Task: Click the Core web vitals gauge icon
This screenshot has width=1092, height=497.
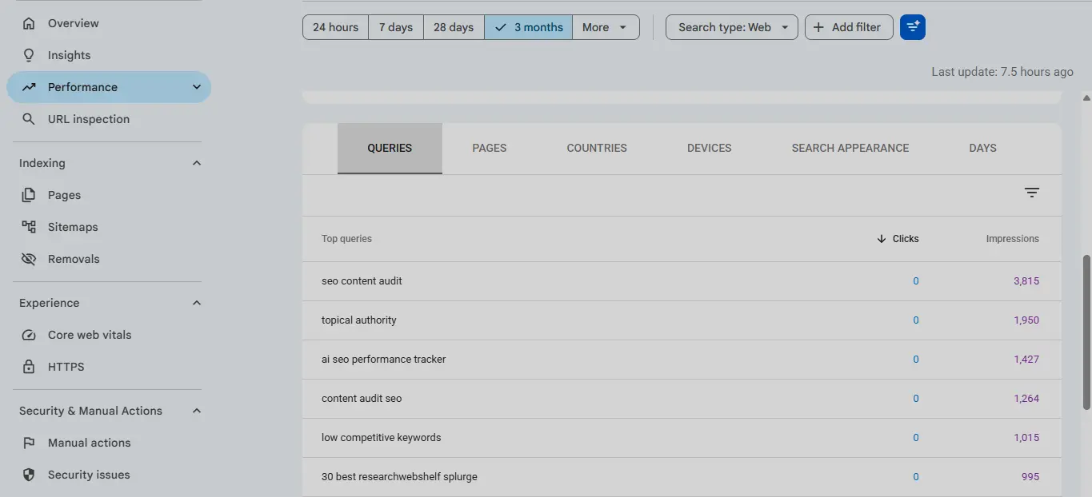Action: (x=29, y=335)
